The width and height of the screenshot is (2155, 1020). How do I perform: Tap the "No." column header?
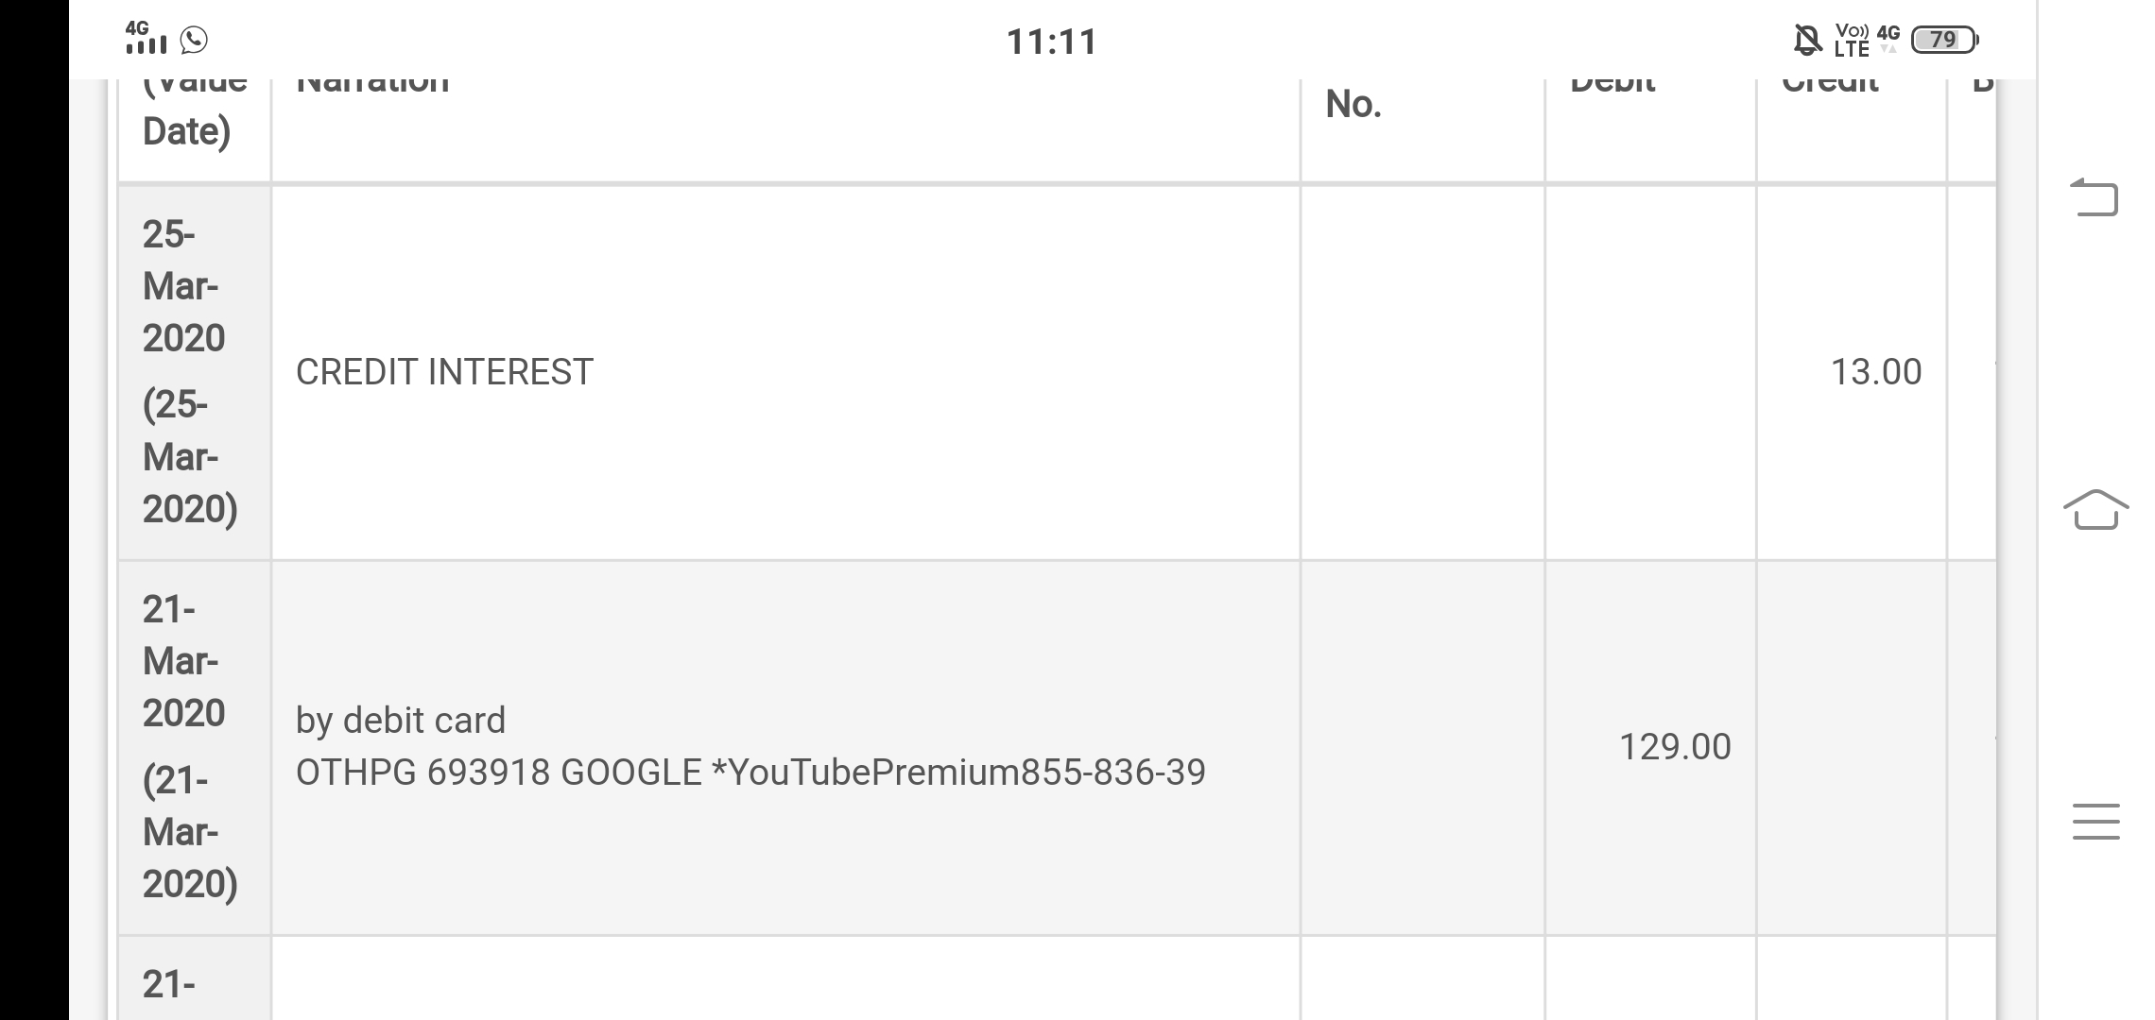1353,104
